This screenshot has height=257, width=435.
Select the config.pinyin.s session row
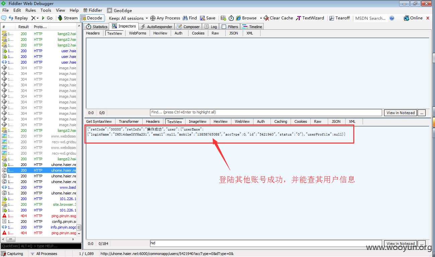tap(39, 222)
